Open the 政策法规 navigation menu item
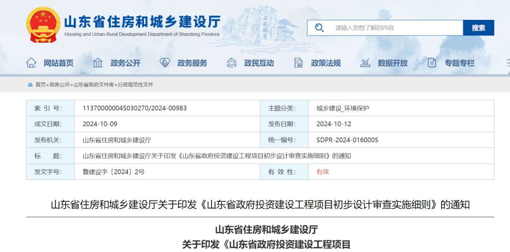The height and width of the screenshot is (252, 510). click(x=326, y=63)
